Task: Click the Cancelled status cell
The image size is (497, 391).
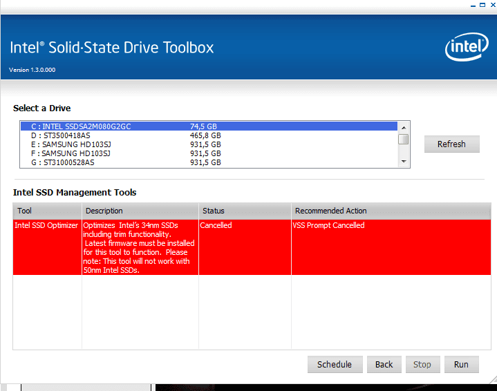Action: click(245, 247)
